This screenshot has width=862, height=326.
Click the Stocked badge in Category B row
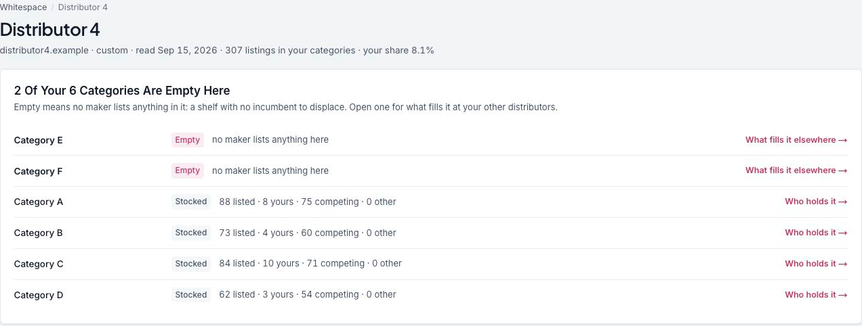point(191,233)
